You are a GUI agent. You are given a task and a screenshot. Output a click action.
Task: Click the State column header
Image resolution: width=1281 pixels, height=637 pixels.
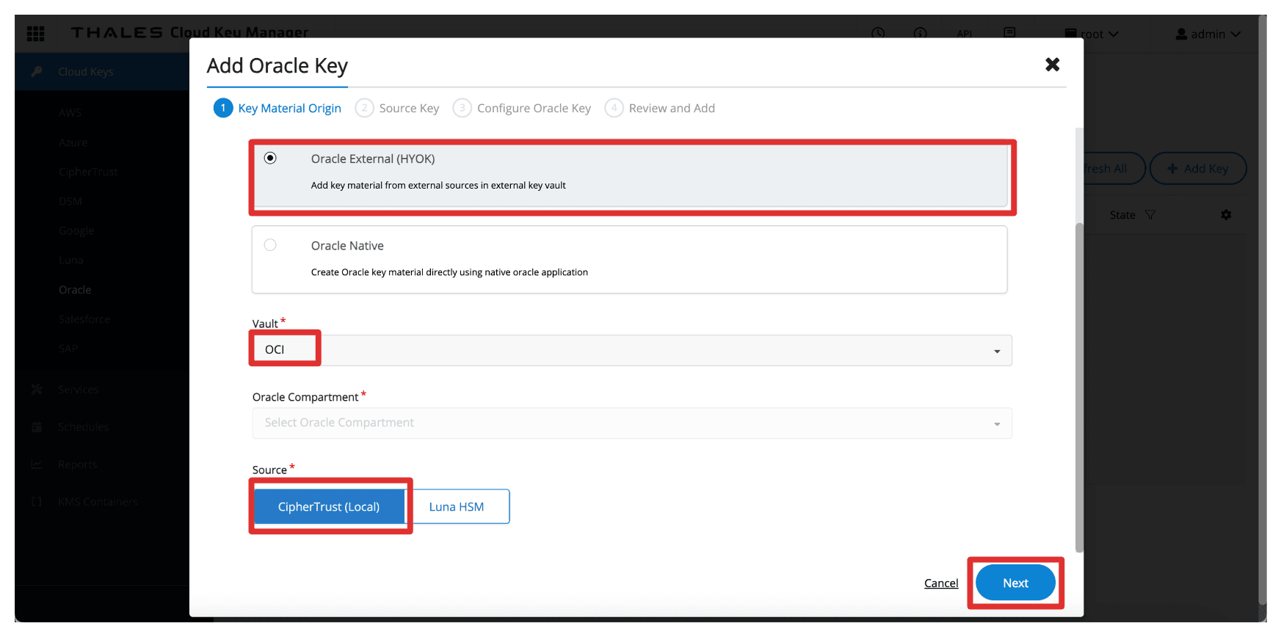coord(1122,215)
